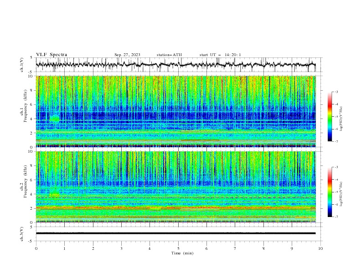This screenshot has height=279, width=361.
Task: Click the "8" kHz tick on ch.1 frequency axis
Action: point(32,90)
